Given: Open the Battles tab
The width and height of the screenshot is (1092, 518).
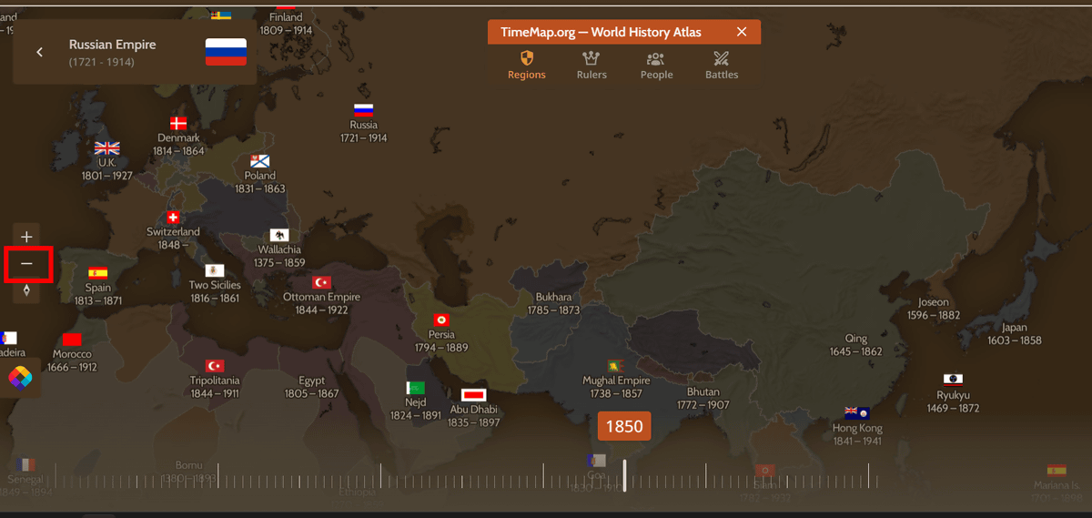Looking at the screenshot, I should click(x=722, y=66).
